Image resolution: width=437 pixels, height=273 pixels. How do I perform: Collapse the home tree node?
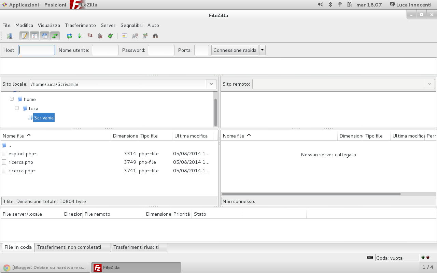tap(12, 99)
